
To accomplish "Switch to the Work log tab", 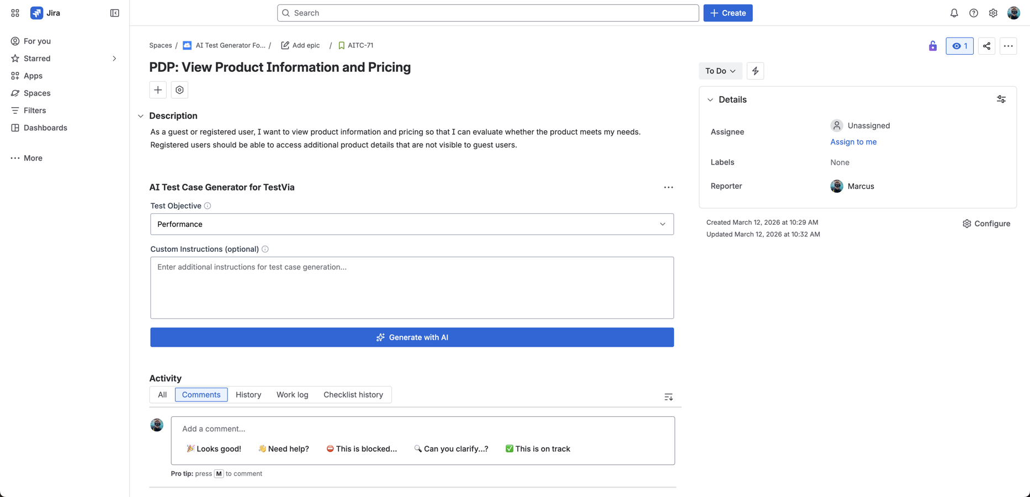I will pyautogui.click(x=292, y=394).
